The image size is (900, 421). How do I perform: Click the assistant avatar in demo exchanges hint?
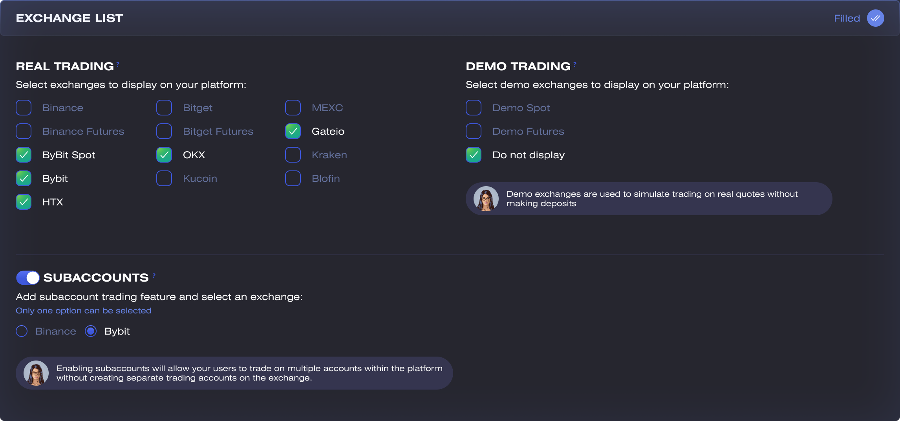pyautogui.click(x=486, y=199)
